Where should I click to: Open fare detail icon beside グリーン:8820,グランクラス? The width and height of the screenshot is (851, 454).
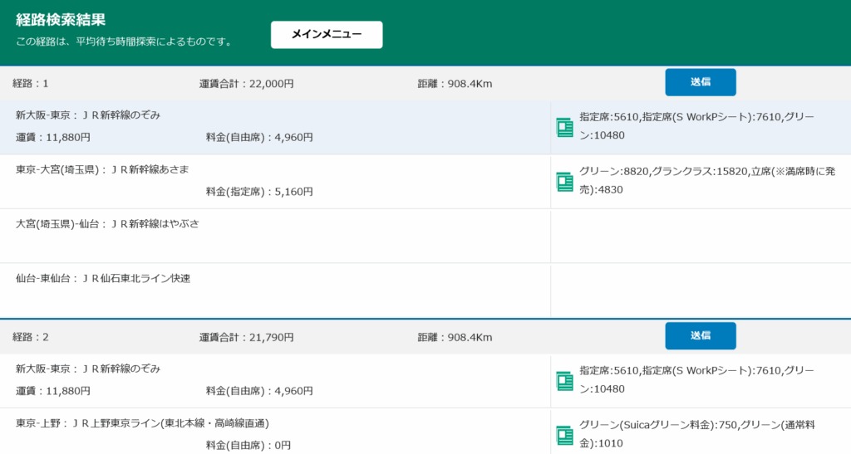(x=565, y=182)
